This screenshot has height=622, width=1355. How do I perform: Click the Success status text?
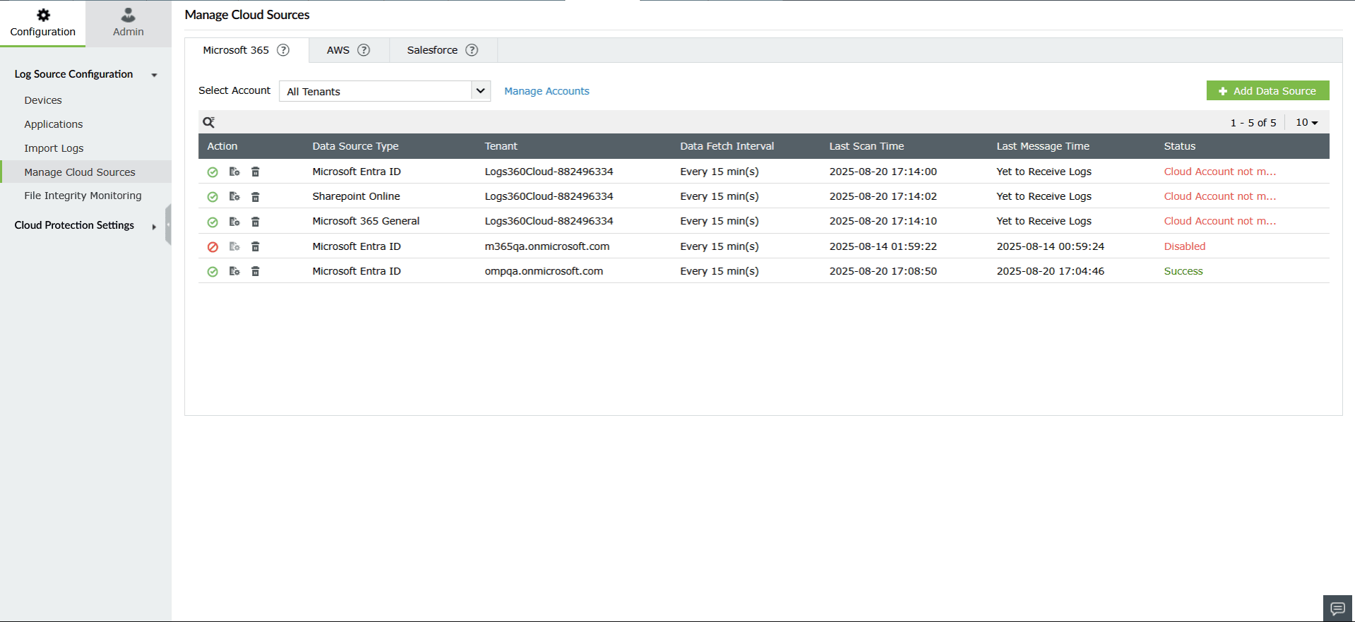1183,271
